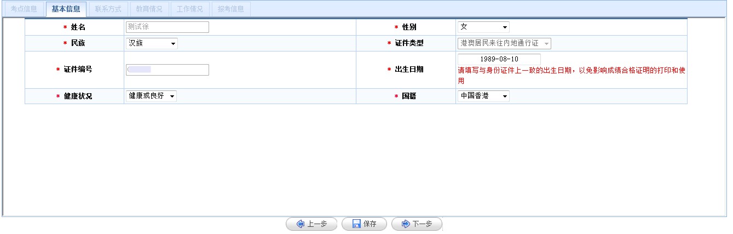Click the 姓名 text input field

pyautogui.click(x=167, y=27)
